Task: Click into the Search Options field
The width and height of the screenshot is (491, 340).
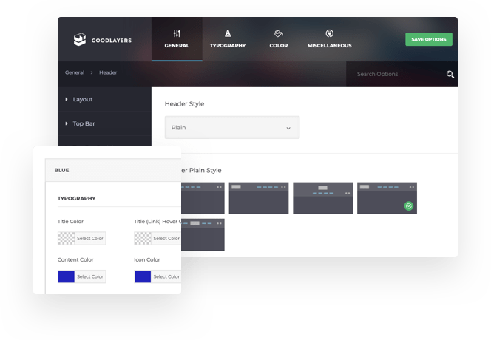Action: 396,74
